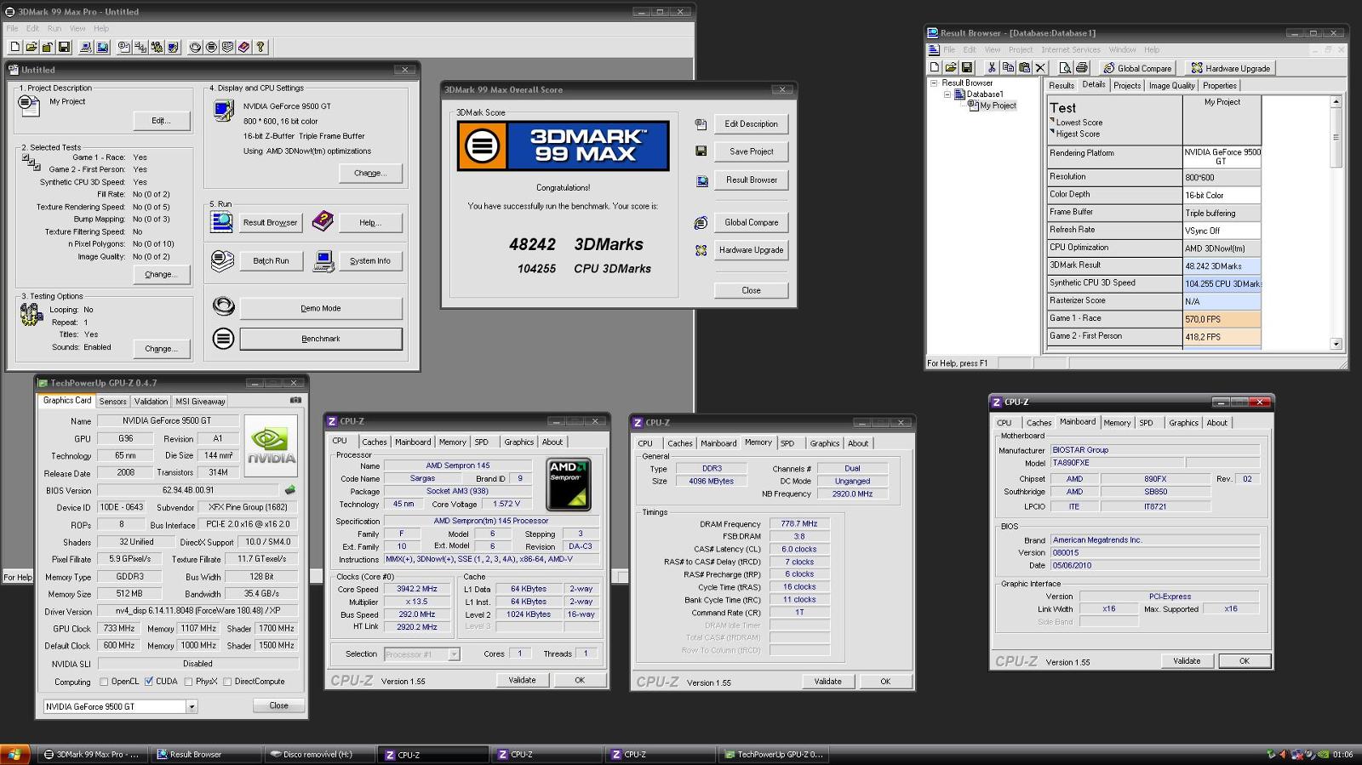Click the Print Preview icon in Result Browser
The image size is (1362, 765).
tap(1065, 67)
